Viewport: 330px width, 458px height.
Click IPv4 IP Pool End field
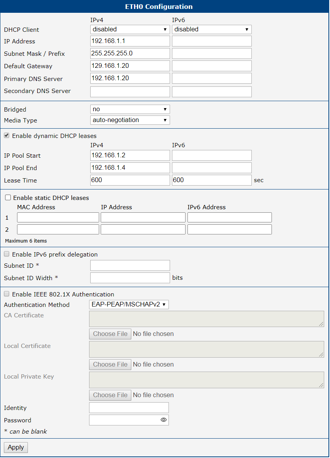[x=130, y=168]
